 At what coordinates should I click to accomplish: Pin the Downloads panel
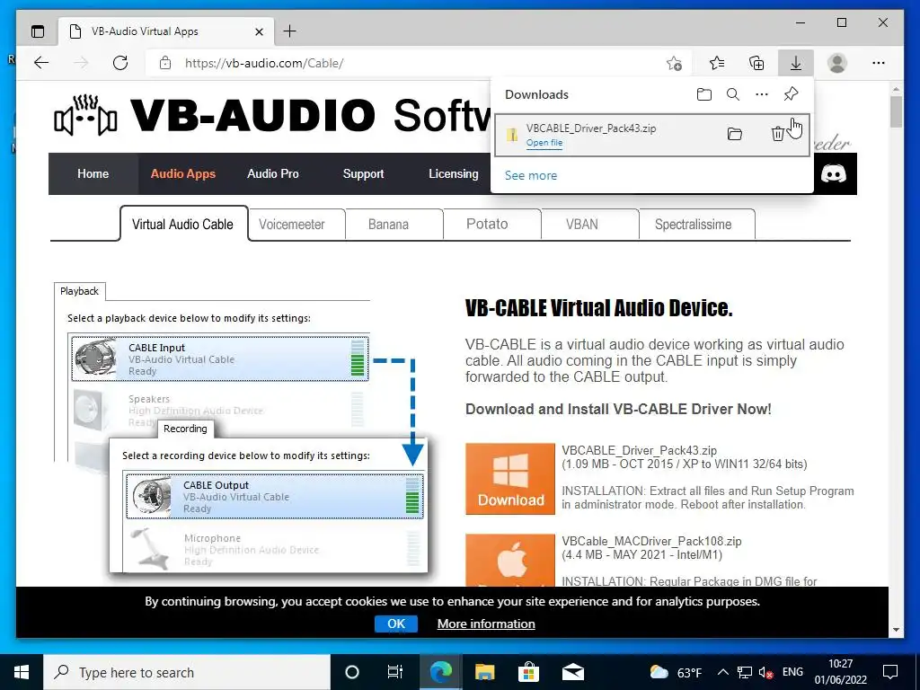point(791,93)
